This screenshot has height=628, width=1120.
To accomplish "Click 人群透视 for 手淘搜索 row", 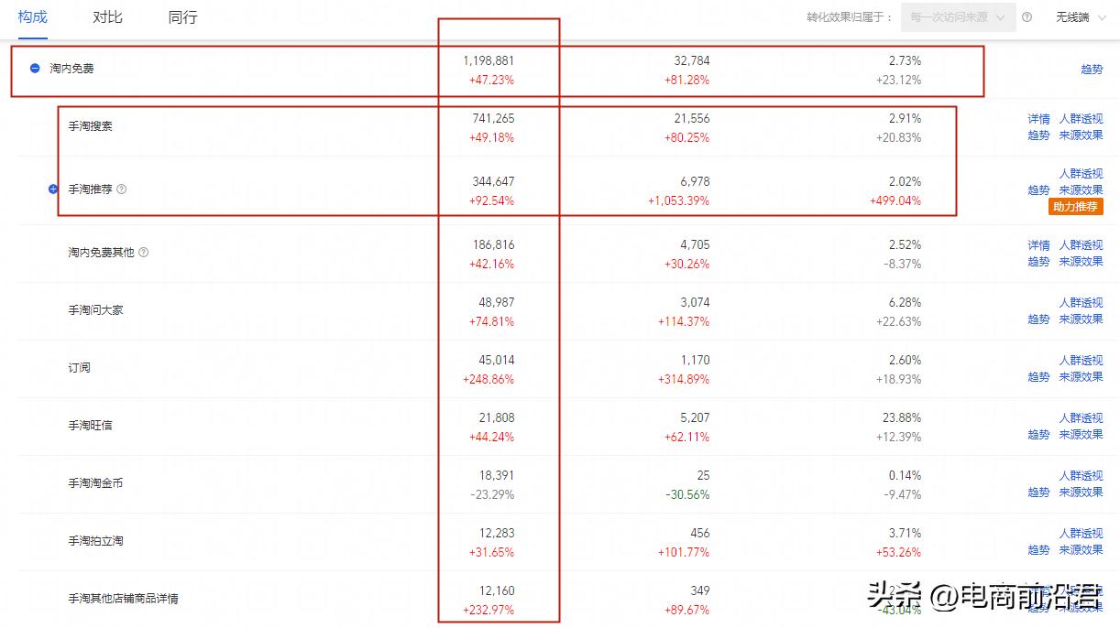I will 1081,119.
